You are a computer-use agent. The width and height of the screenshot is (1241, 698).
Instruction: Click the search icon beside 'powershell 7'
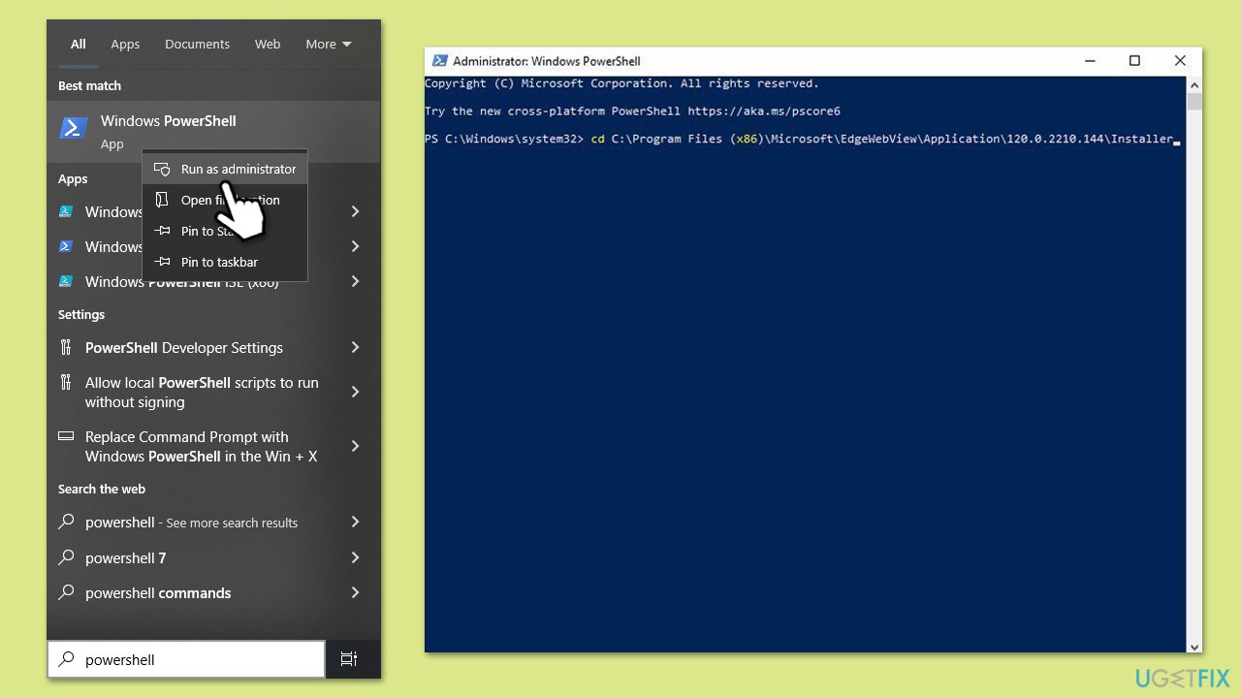(66, 557)
